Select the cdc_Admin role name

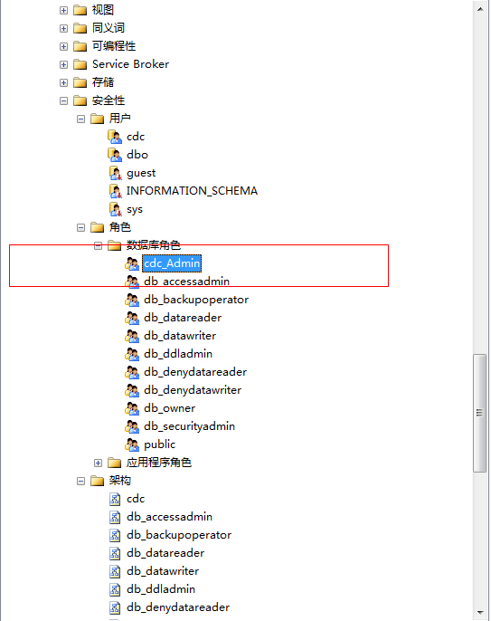coord(172,263)
